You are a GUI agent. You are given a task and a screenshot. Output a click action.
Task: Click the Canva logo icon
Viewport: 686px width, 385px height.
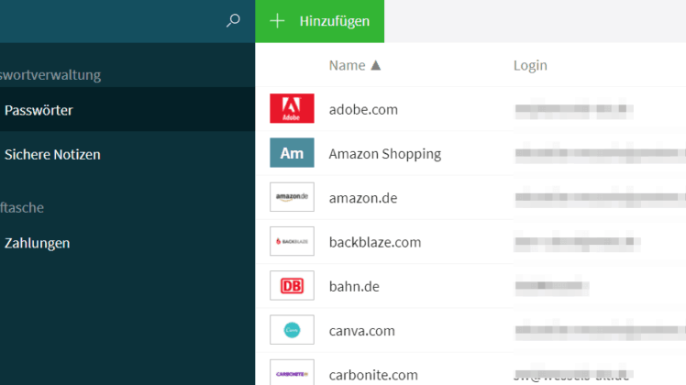click(292, 329)
